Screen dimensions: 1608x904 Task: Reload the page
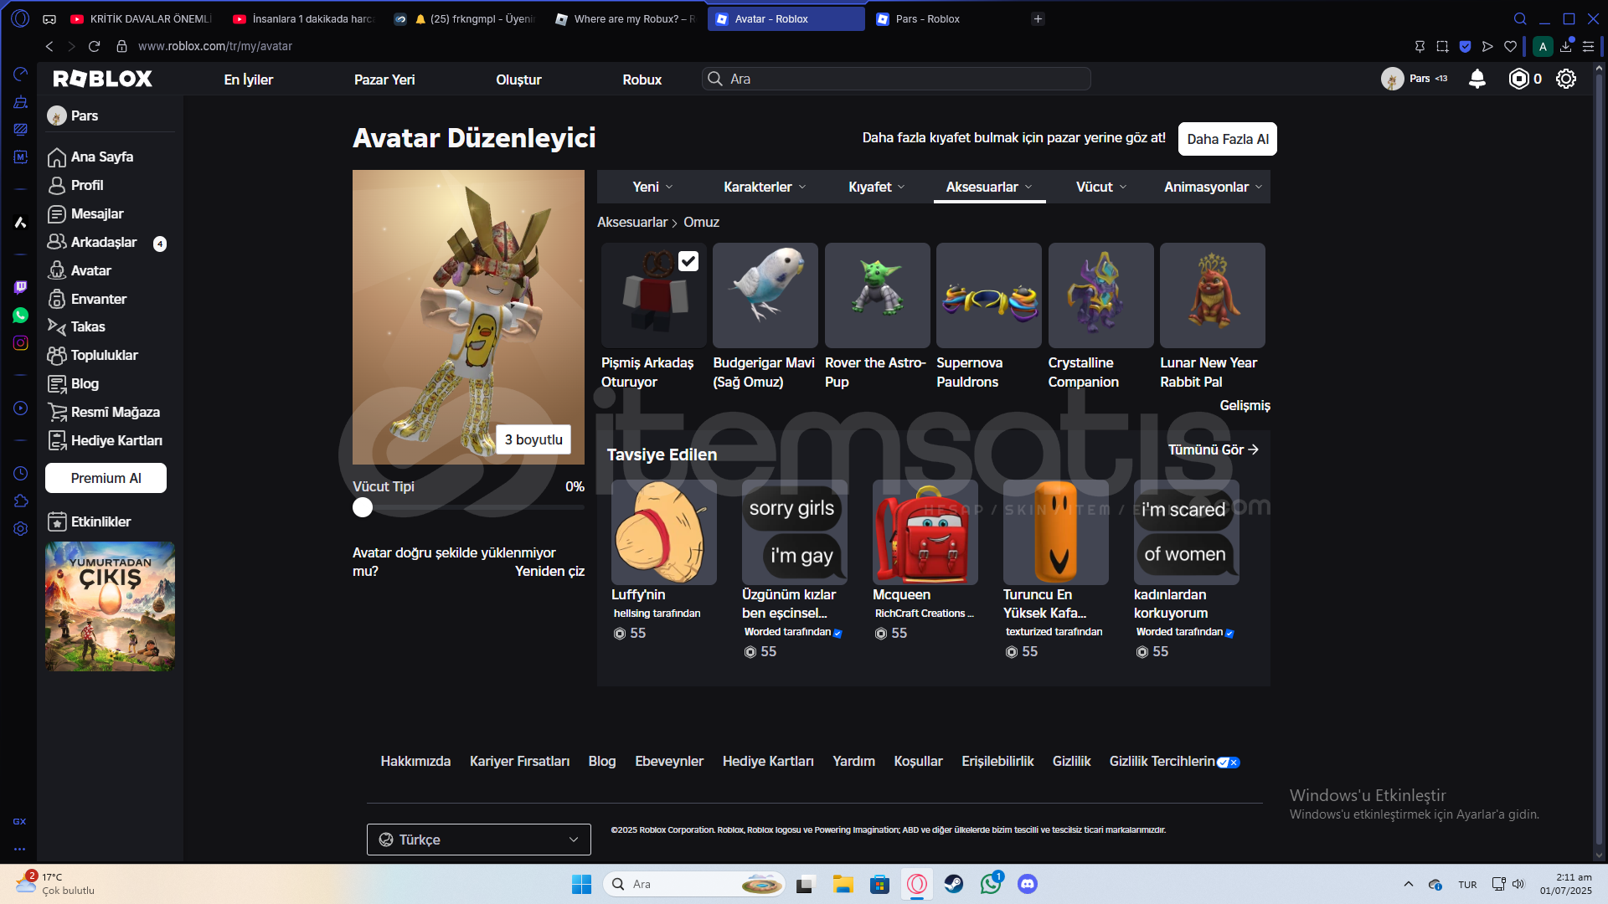tap(94, 46)
